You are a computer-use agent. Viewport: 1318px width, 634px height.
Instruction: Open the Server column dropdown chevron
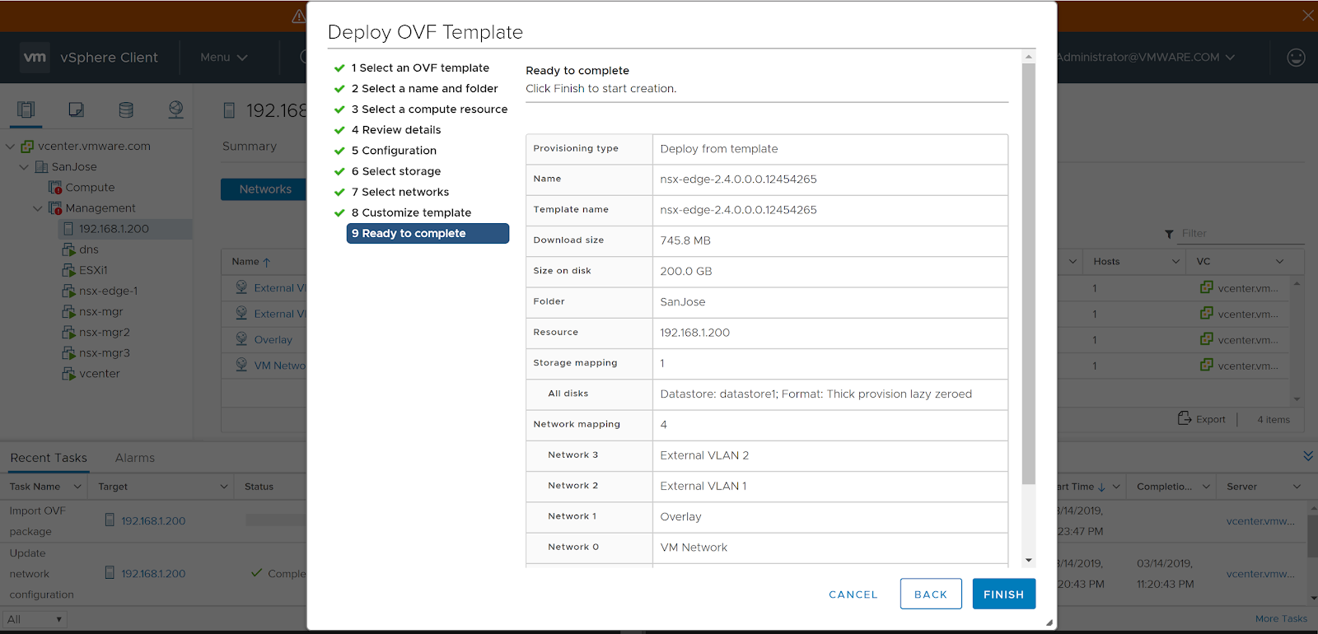coord(1297,487)
